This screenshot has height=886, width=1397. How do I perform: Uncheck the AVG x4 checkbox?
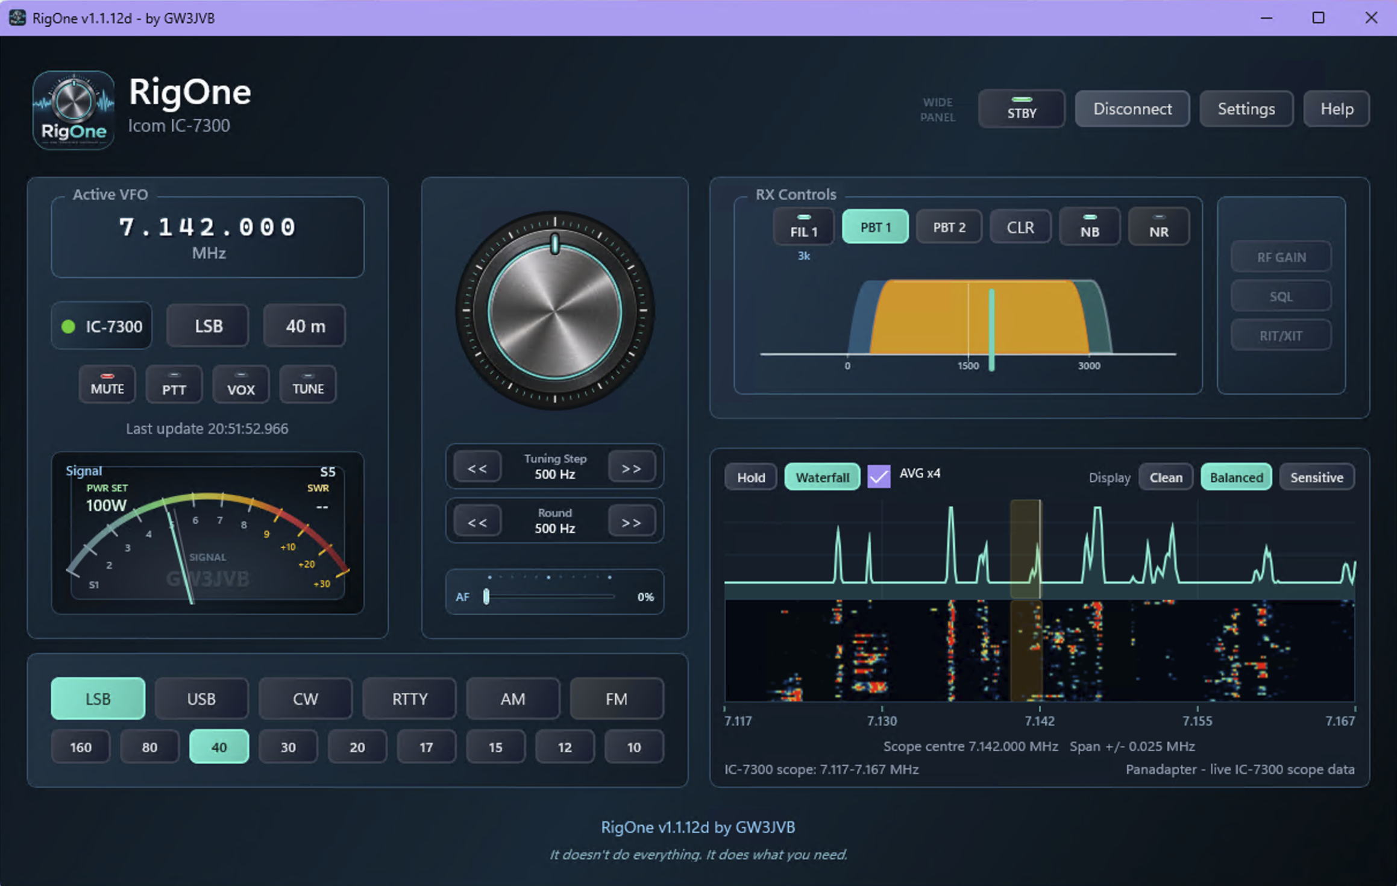point(878,476)
